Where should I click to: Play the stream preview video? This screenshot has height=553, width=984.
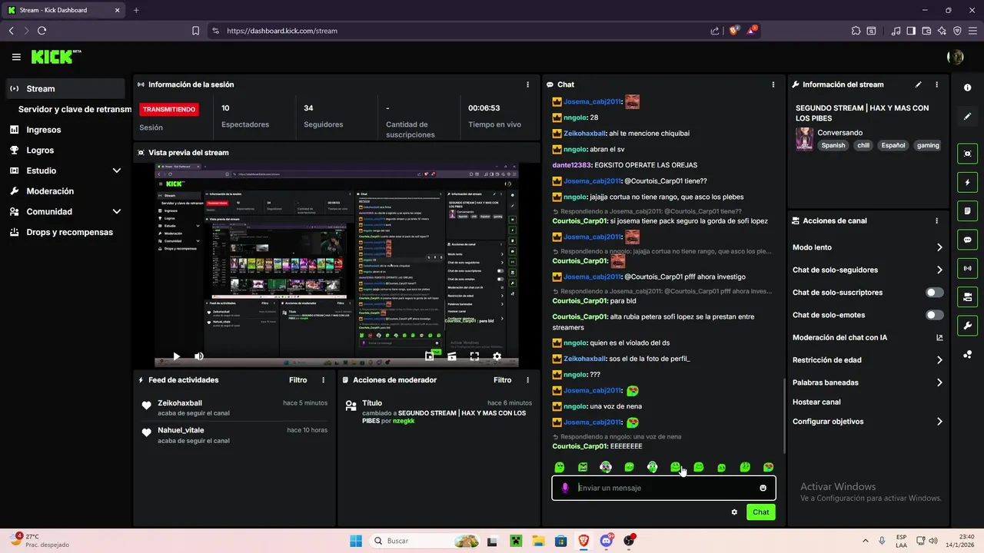(x=176, y=356)
